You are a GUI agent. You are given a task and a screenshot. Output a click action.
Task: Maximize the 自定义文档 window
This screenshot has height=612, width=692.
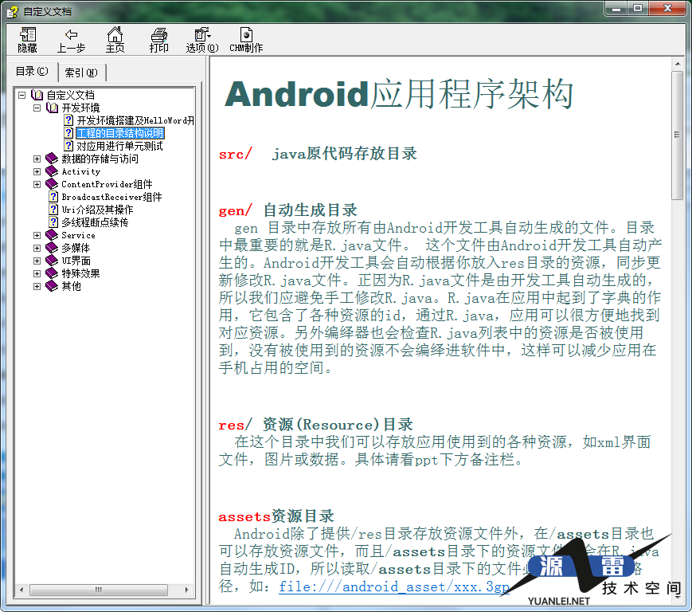pos(638,9)
